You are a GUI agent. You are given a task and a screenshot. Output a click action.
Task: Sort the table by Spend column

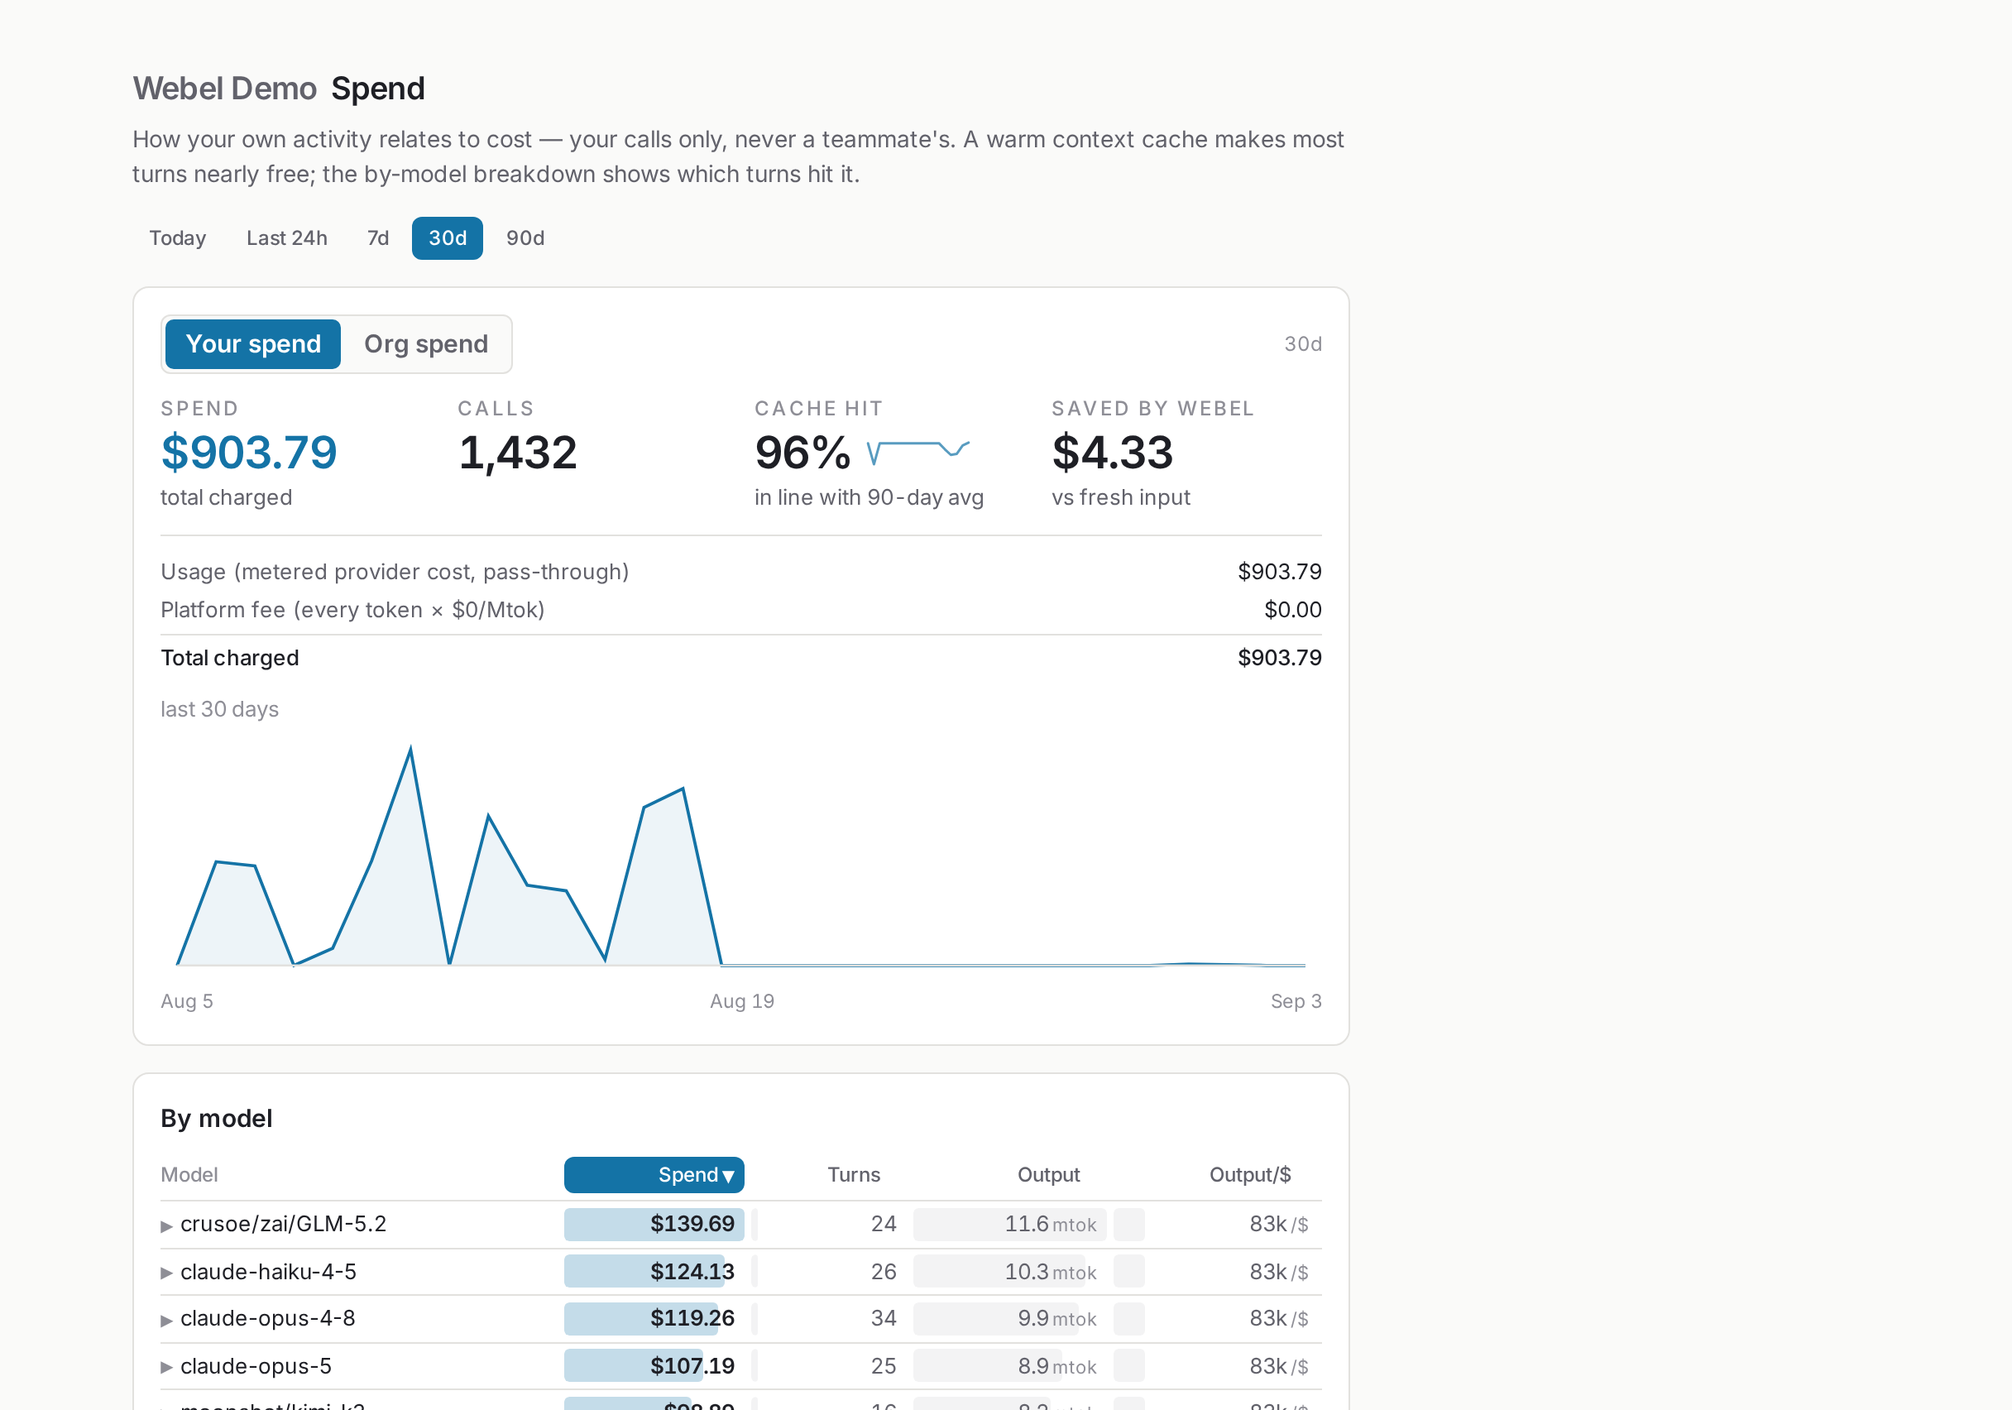pos(654,1175)
